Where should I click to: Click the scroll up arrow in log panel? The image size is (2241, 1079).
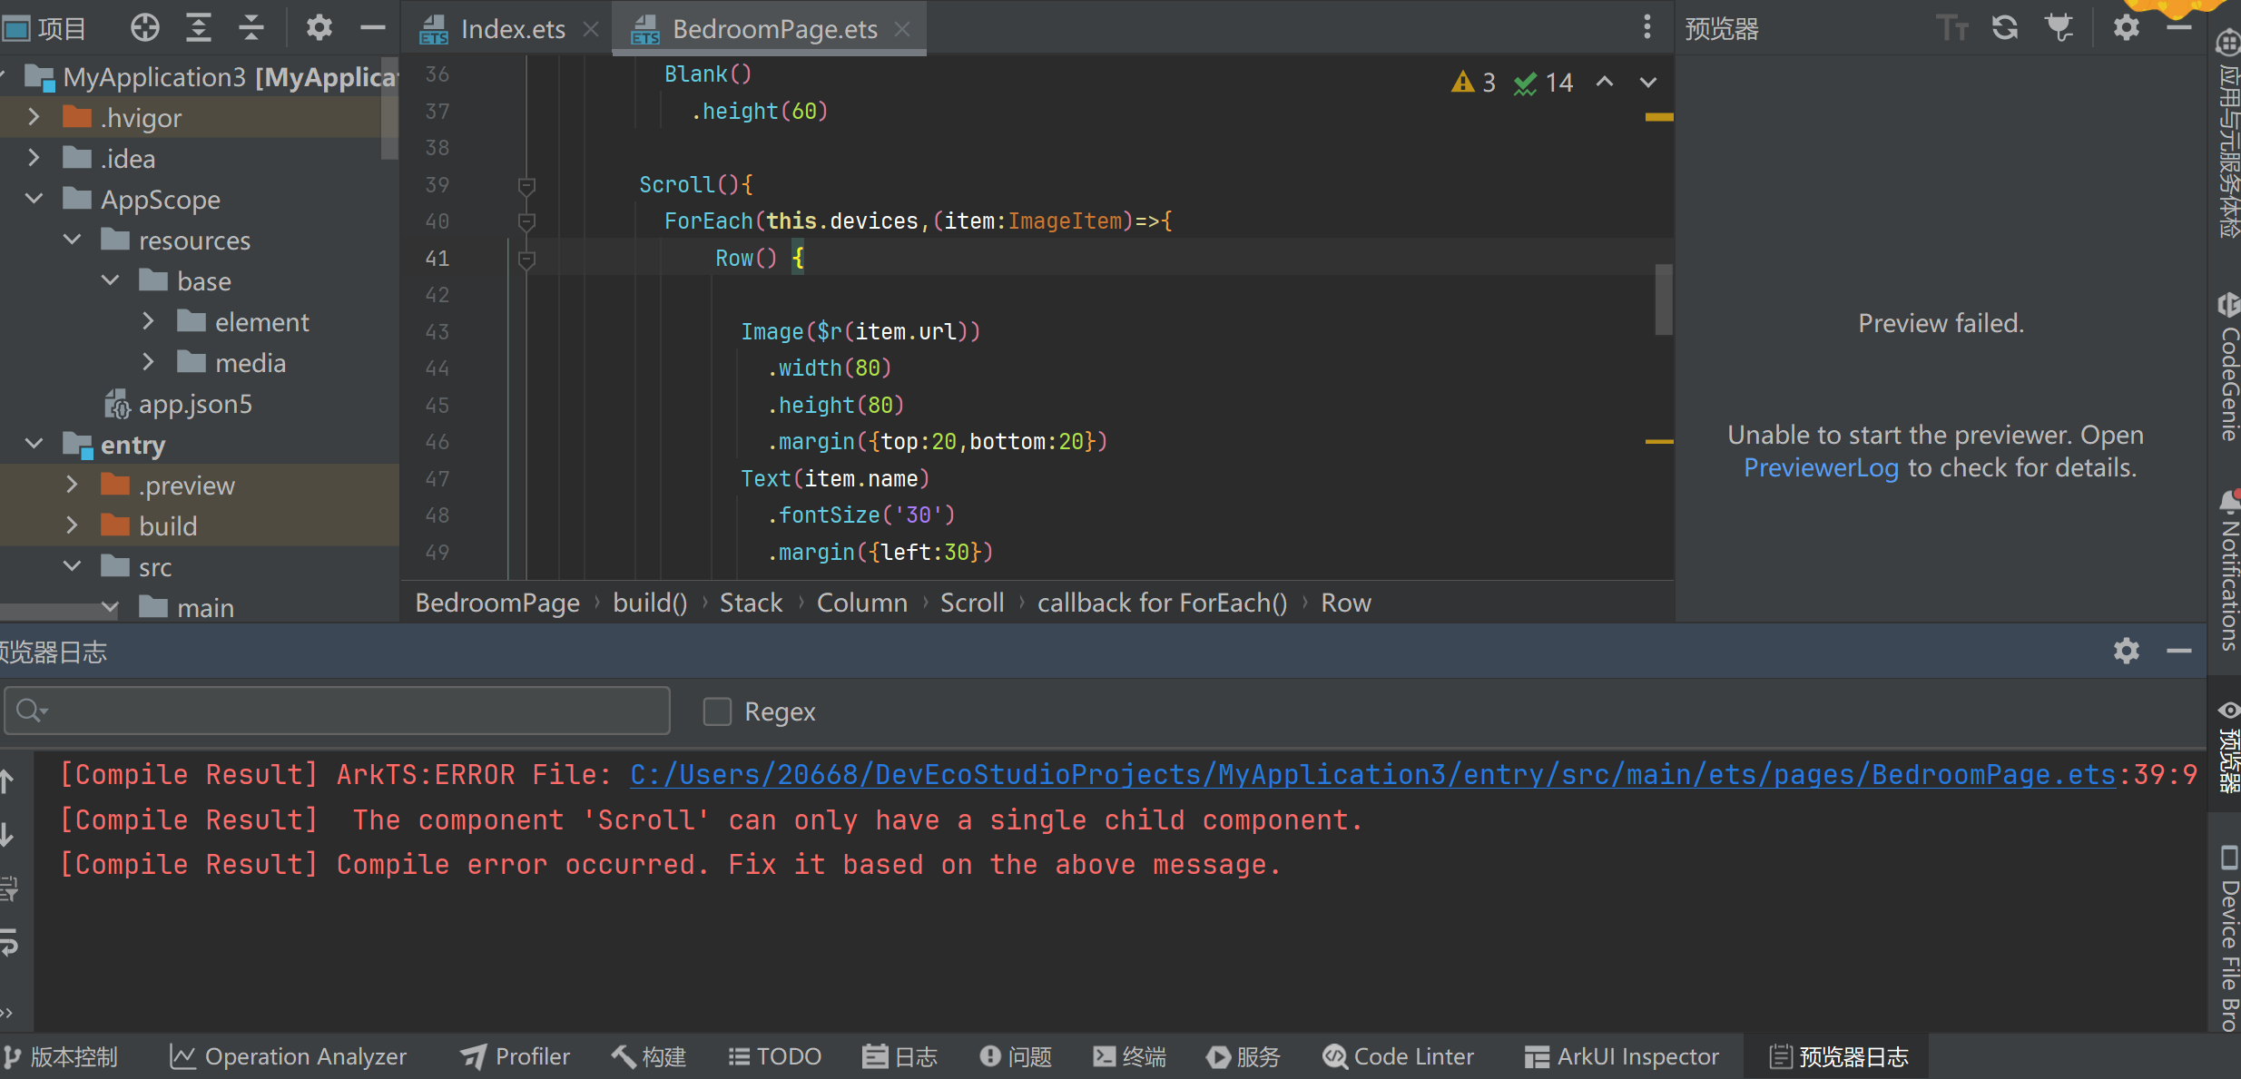click(x=6, y=781)
